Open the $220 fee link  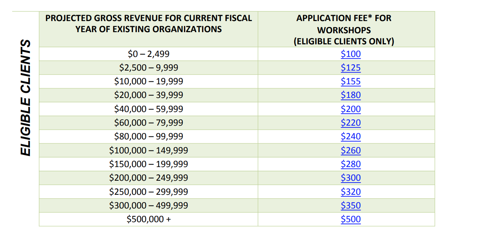pyautogui.click(x=351, y=123)
